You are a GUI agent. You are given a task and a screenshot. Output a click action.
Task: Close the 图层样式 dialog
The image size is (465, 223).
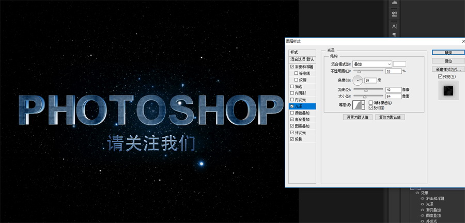463,41
